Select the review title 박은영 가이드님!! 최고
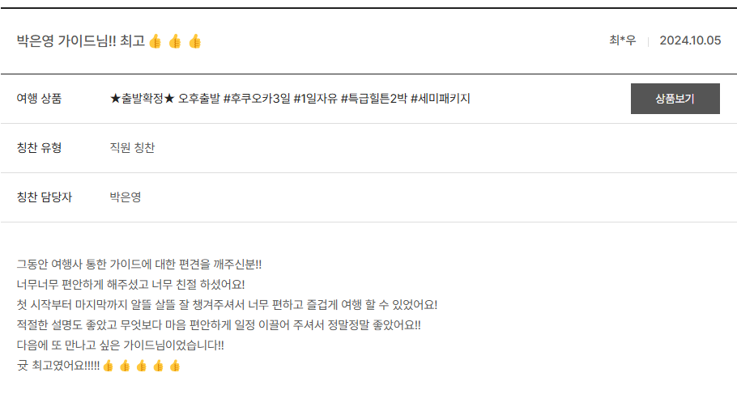737x394 pixels. (x=81, y=41)
